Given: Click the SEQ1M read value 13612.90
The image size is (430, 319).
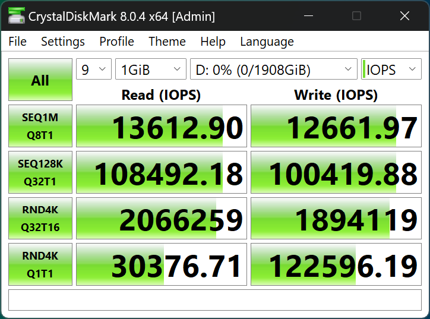Looking at the screenshot, I should point(162,126).
